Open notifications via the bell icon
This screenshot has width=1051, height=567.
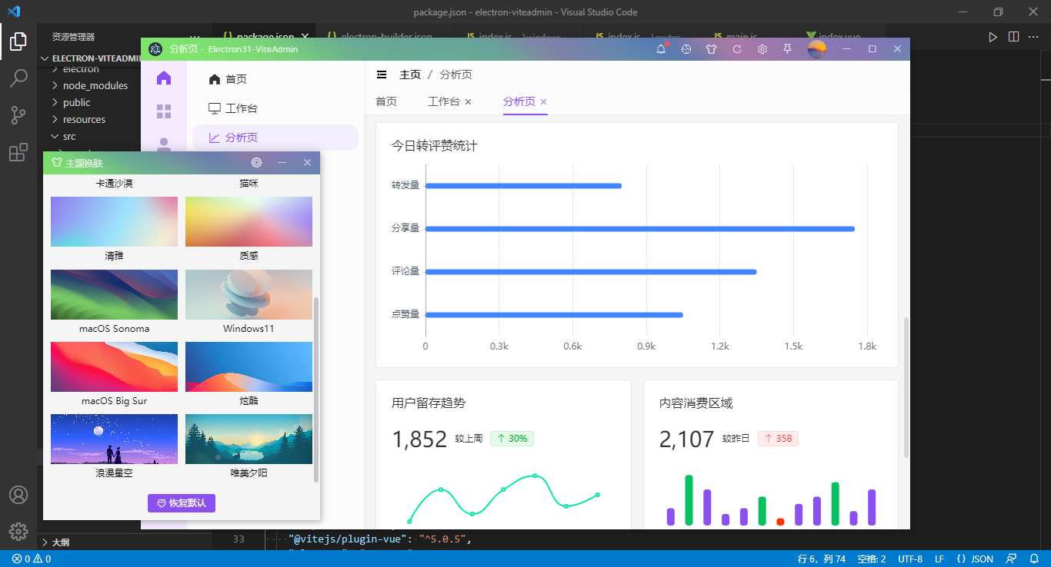click(x=660, y=48)
